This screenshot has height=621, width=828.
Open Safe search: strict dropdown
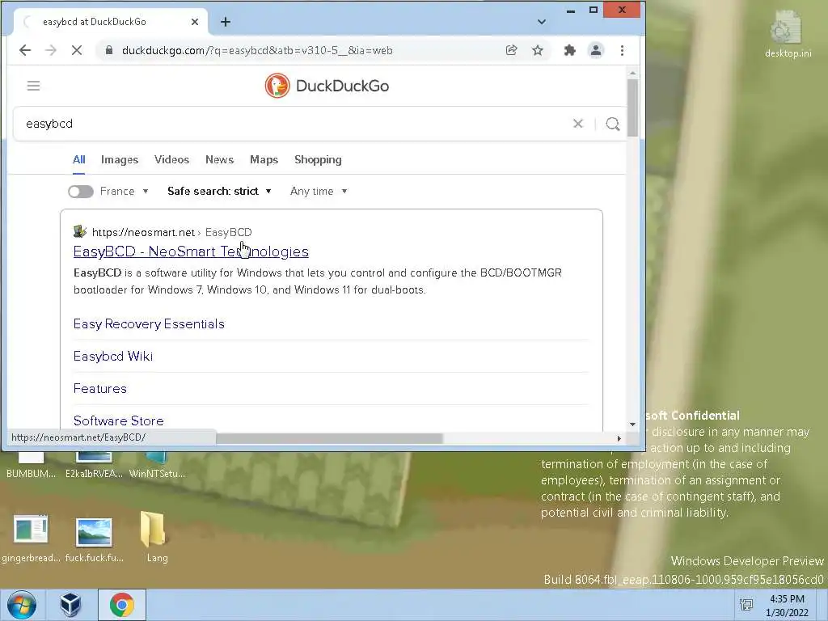click(219, 191)
